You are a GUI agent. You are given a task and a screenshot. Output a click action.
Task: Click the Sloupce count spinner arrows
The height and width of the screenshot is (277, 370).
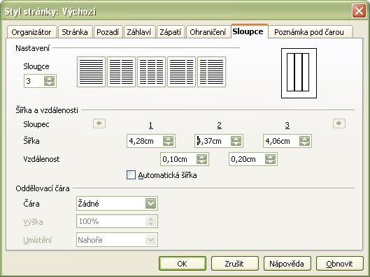click(x=50, y=81)
